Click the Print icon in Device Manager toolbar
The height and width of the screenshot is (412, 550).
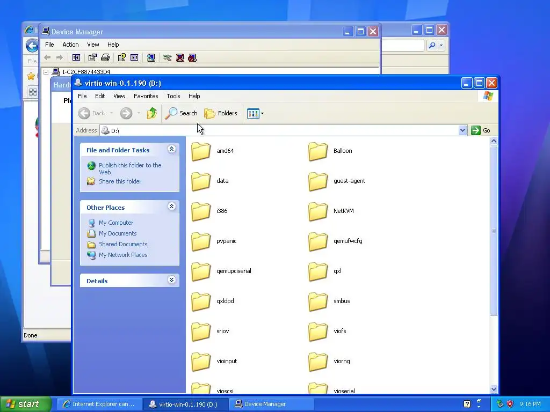(105, 57)
